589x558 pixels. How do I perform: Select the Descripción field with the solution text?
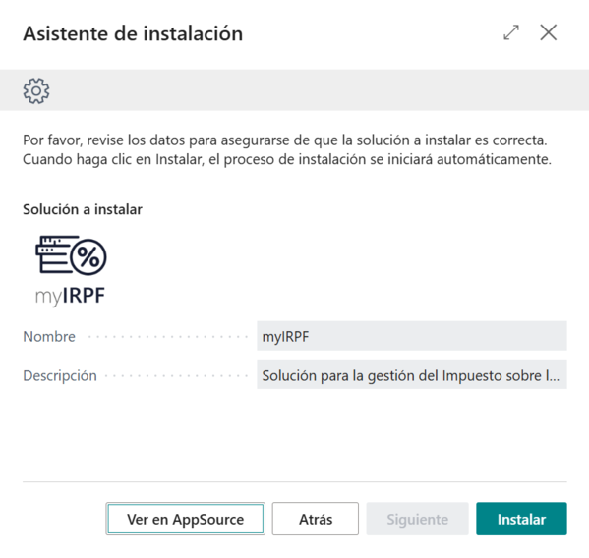click(412, 374)
